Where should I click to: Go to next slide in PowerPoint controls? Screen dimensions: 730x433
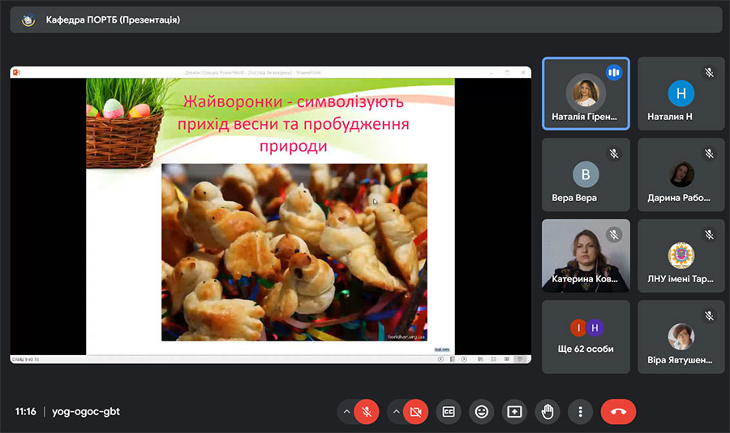pyautogui.click(x=463, y=358)
